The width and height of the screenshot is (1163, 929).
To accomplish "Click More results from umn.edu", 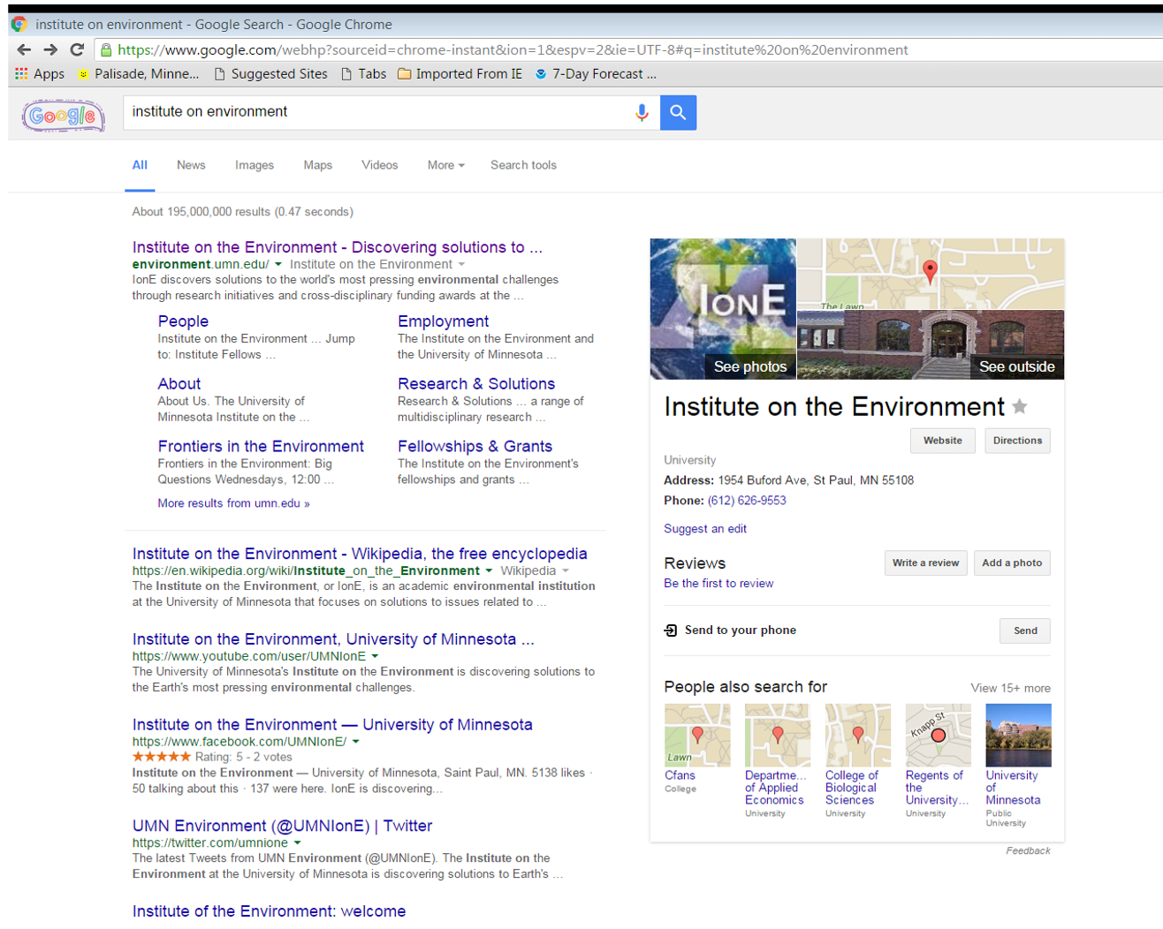I will point(233,503).
